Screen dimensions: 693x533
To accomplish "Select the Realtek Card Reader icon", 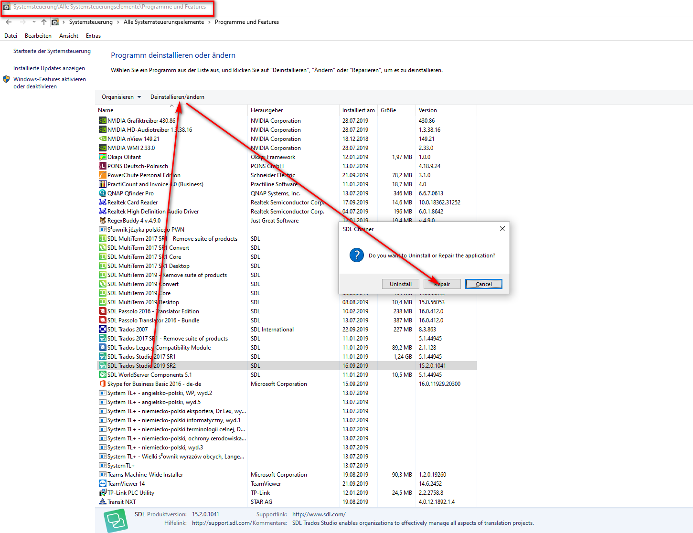I will (102, 203).
